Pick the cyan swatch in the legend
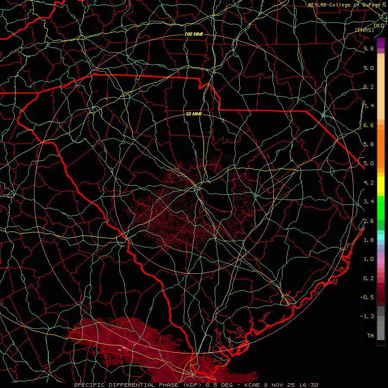The image size is (388, 388). 381,237
